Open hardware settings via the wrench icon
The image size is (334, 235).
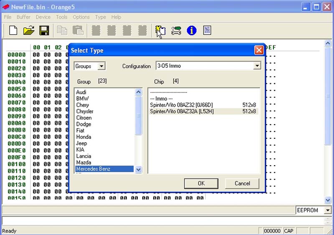tap(176, 31)
